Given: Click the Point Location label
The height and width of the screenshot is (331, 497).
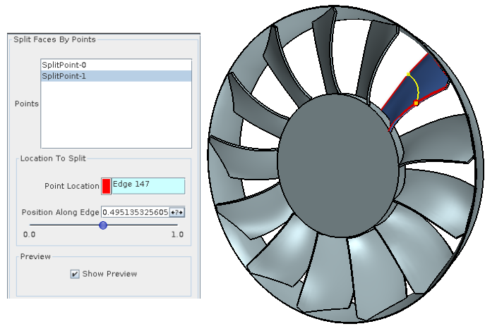Looking at the screenshot, I should pos(71,186).
